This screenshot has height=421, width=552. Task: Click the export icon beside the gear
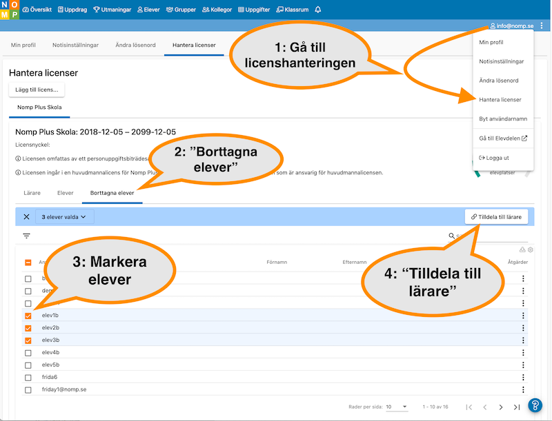[x=522, y=249]
